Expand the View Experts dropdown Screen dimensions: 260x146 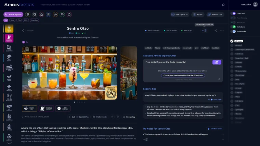180,15
